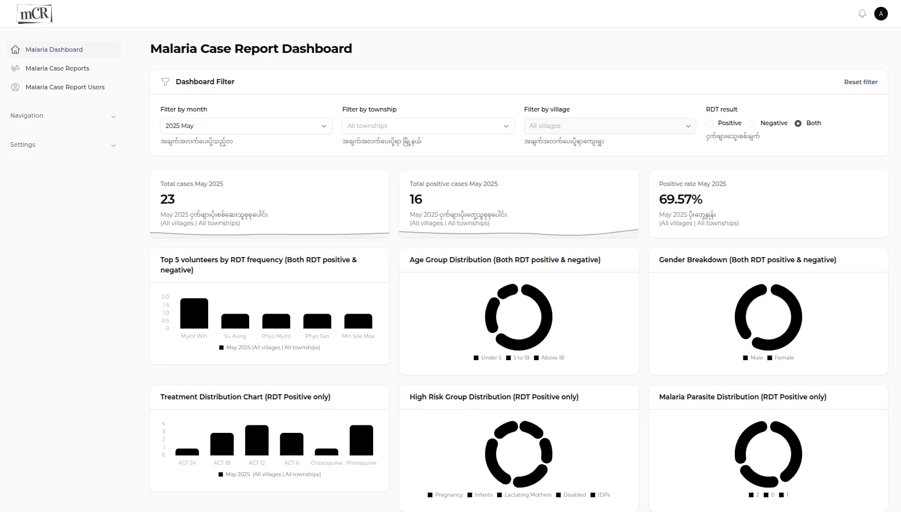Click the Male legend square in Gender chart
The height and width of the screenshot is (512, 901).
[745, 358]
